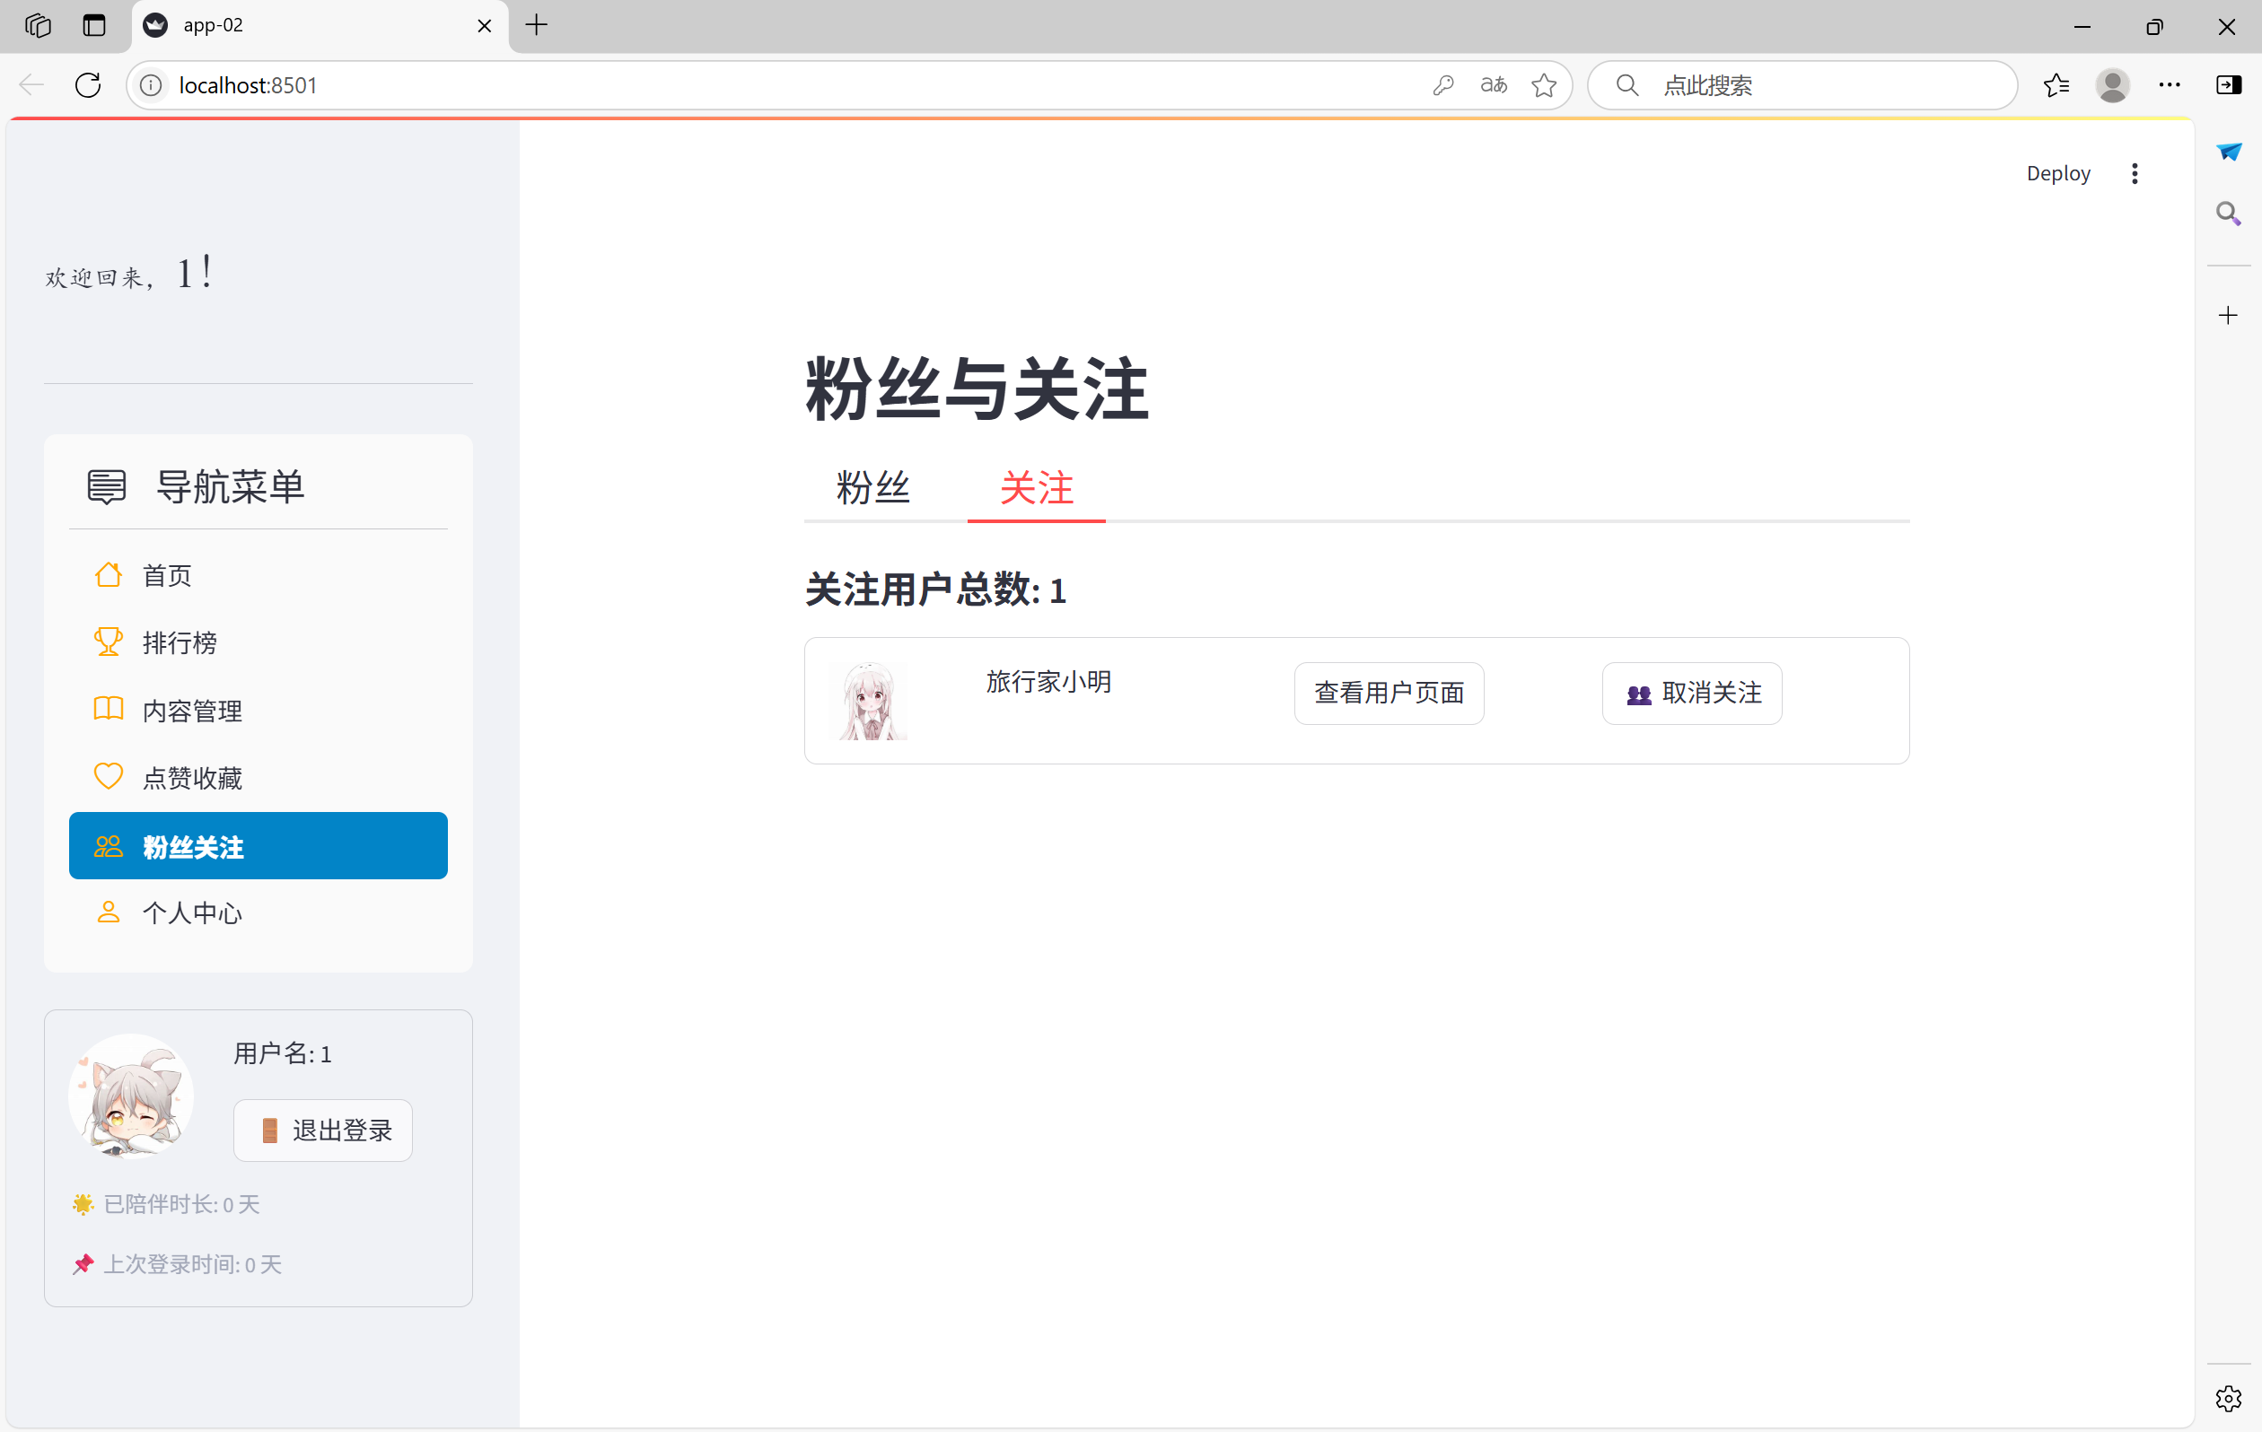Click the Deploy button
The height and width of the screenshot is (1432, 2262).
(x=2057, y=174)
